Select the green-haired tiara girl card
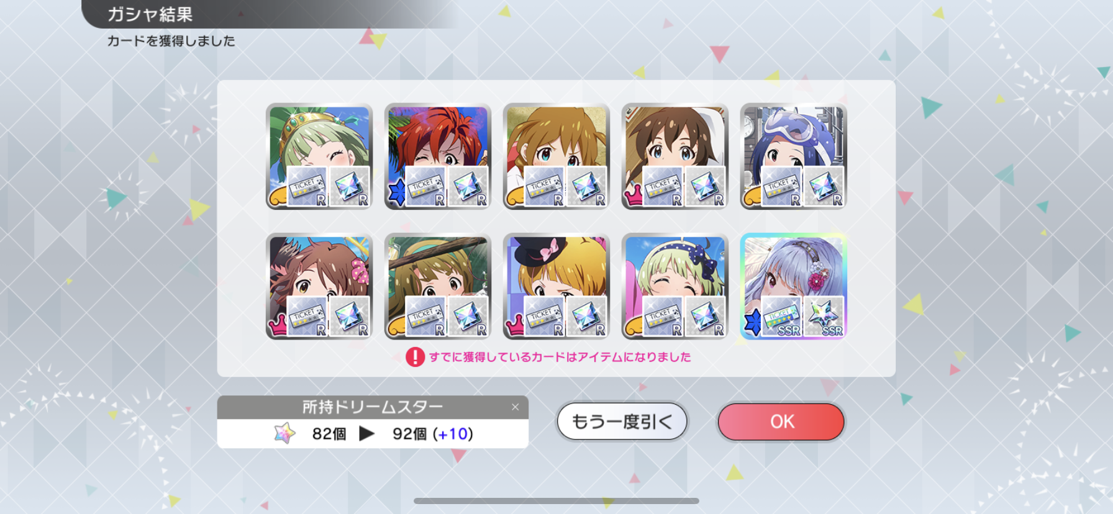The image size is (1113, 514). [319, 156]
